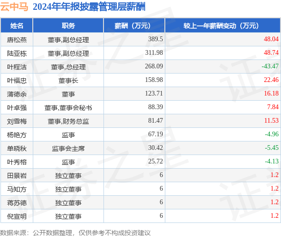Select the name cell 刘雪梅

[x=17, y=121]
